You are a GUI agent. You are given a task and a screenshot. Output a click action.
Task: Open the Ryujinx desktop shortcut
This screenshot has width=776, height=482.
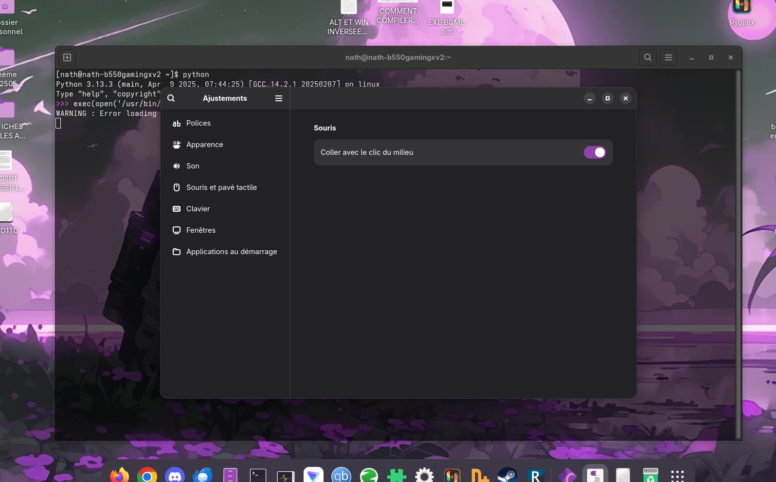[742, 13]
